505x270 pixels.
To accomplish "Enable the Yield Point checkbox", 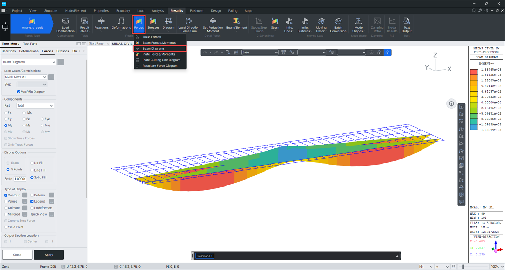I will point(6,227).
